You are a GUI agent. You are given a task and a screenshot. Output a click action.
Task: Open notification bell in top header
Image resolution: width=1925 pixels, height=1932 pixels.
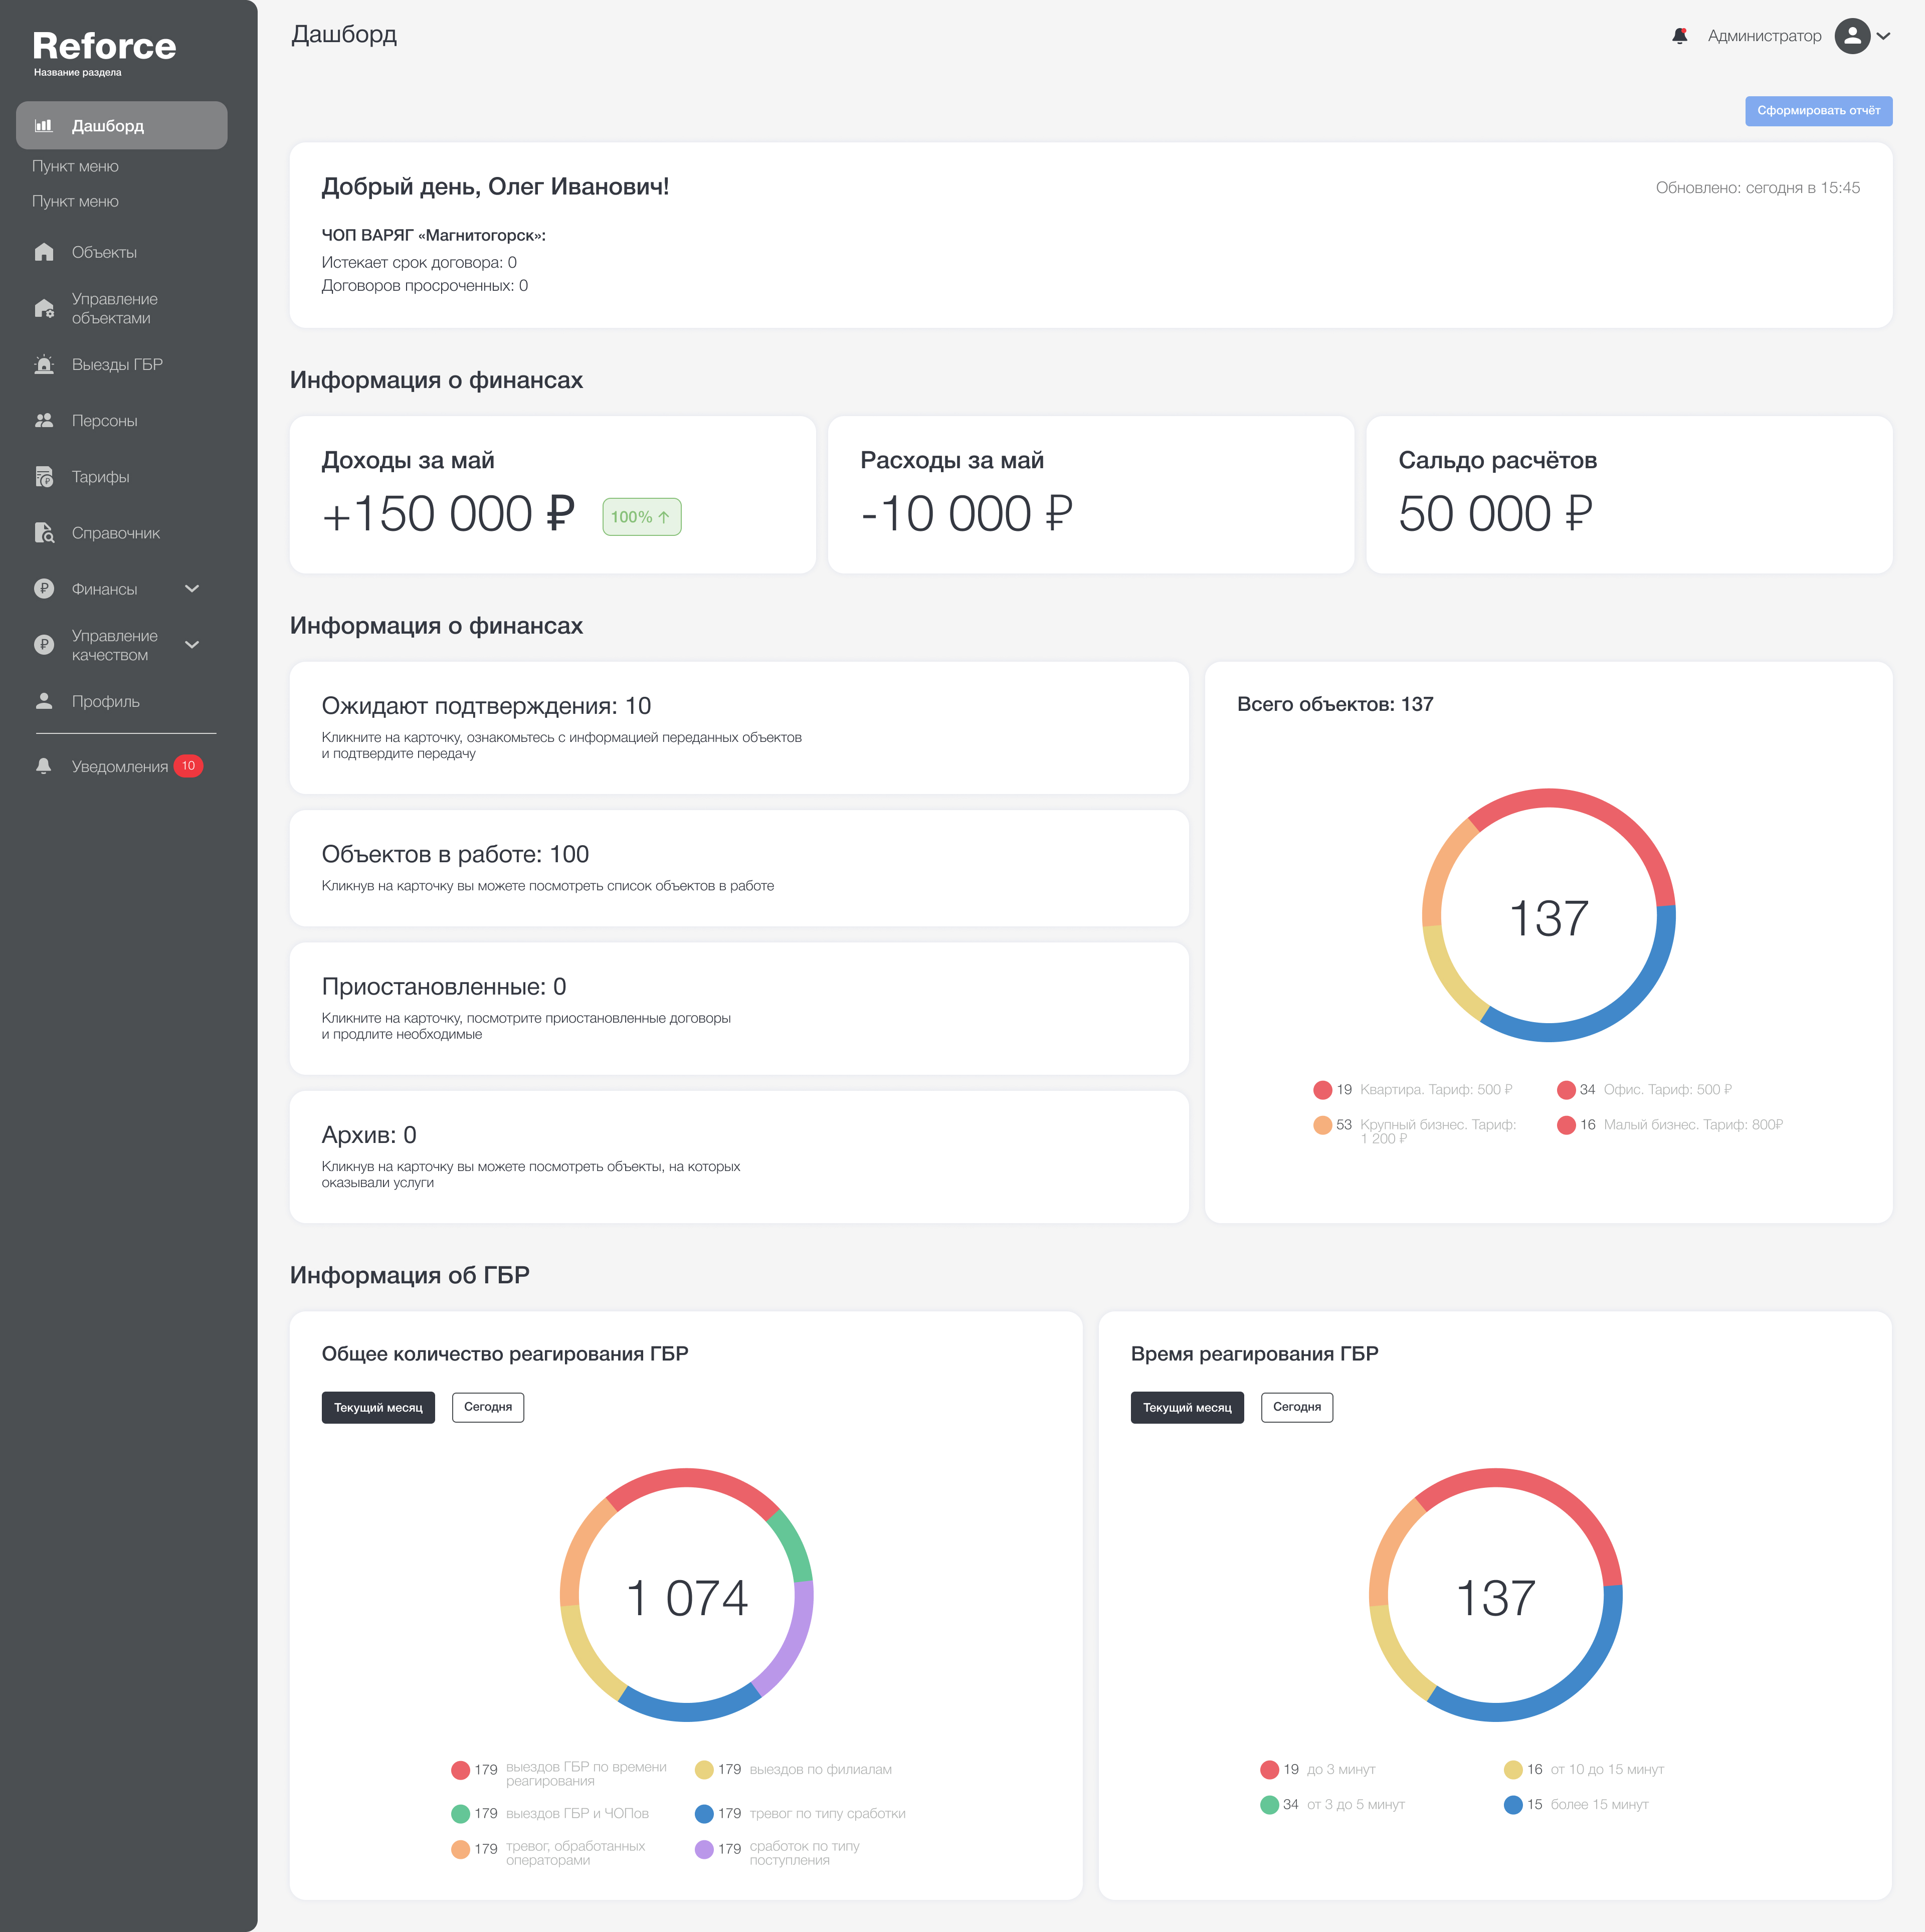[x=1679, y=36]
